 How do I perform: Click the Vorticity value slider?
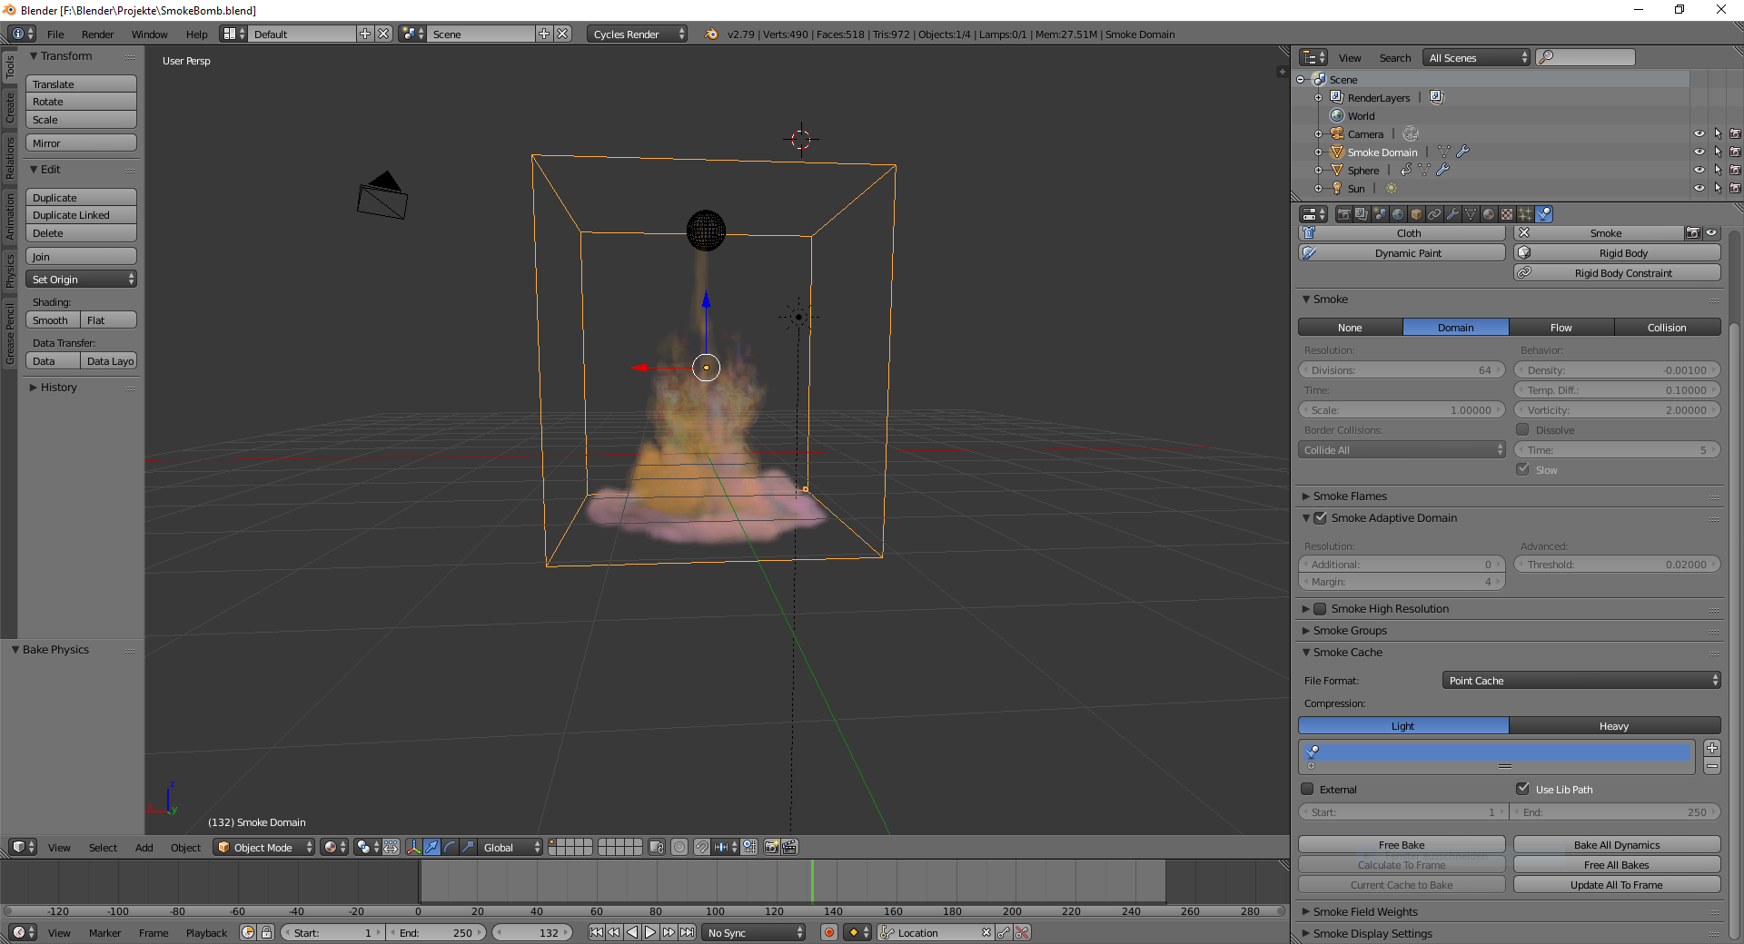click(1617, 410)
